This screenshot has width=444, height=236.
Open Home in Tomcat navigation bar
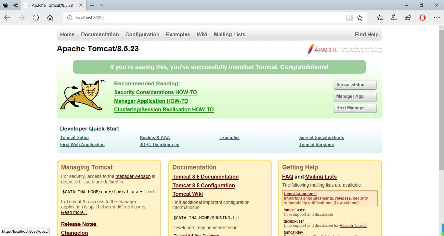tap(67, 34)
